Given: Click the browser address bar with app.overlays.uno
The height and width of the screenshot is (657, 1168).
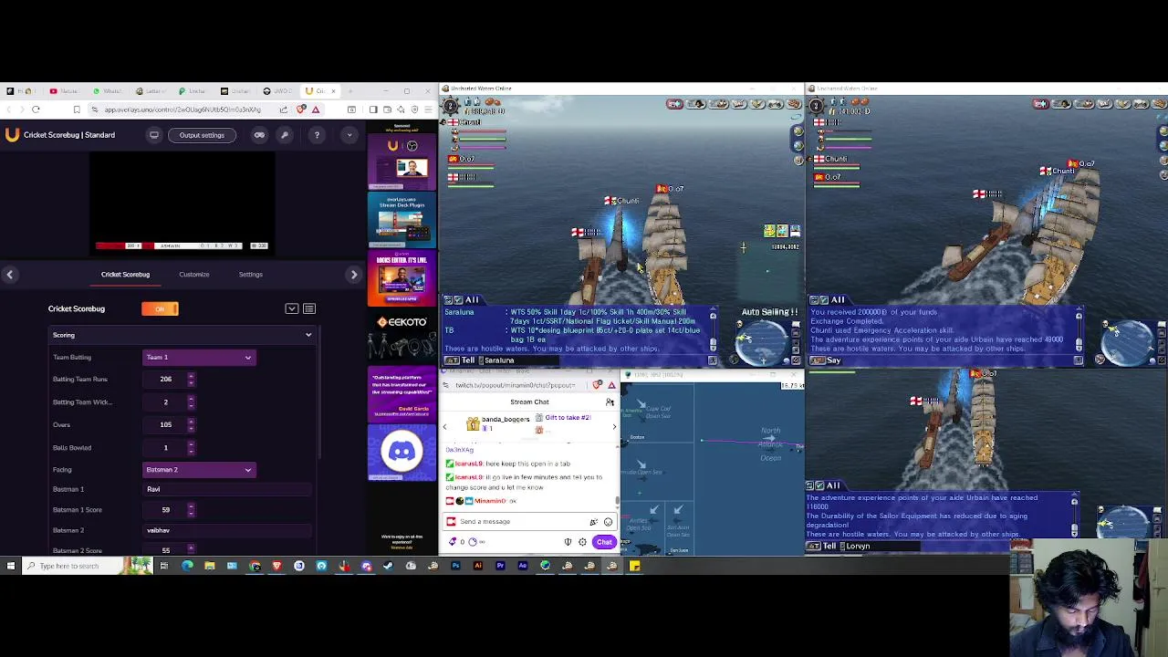Looking at the screenshot, I should (x=182, y=109).
